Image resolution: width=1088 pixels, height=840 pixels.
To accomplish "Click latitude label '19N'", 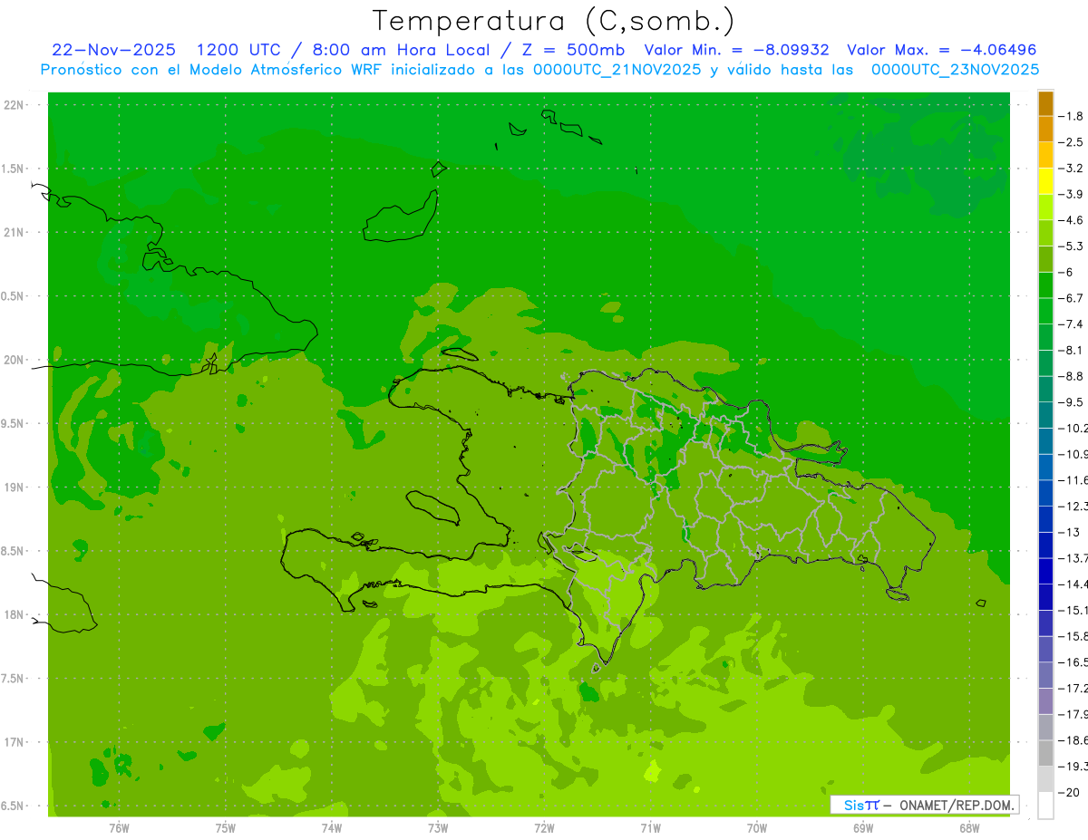I will pos(15,488).
